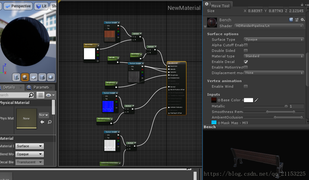Select the plane preview shape icon
The width and height of the screenshot is (309, 180).
pyautogui.click(x=34, y=77)
